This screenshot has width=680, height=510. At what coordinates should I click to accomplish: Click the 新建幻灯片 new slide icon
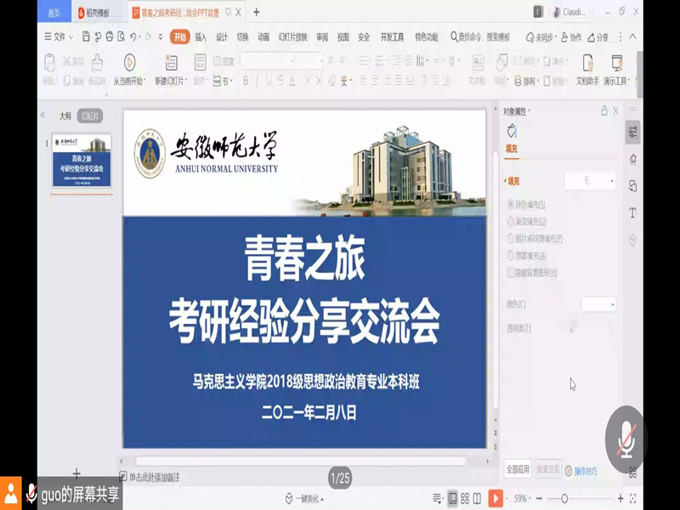click(172, 62)
